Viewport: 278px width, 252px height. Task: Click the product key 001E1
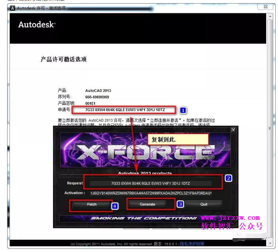(x=90, y=104)
